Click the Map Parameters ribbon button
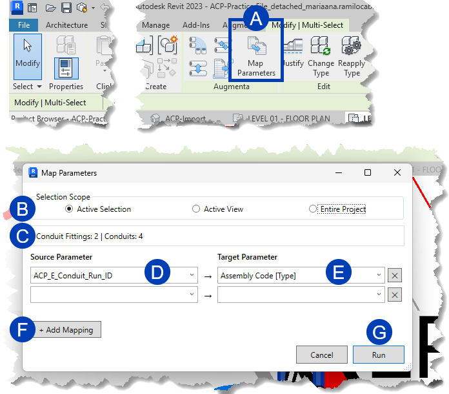Image resolution: width=449 pixels, height=394 pixels. tap(256, 56)
